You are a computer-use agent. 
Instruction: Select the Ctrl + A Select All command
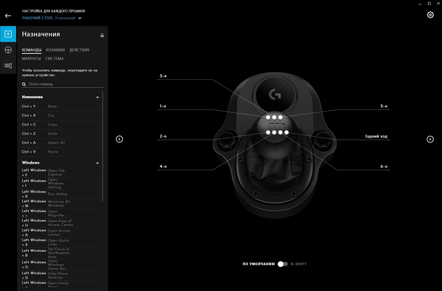[x=61, y=143]
